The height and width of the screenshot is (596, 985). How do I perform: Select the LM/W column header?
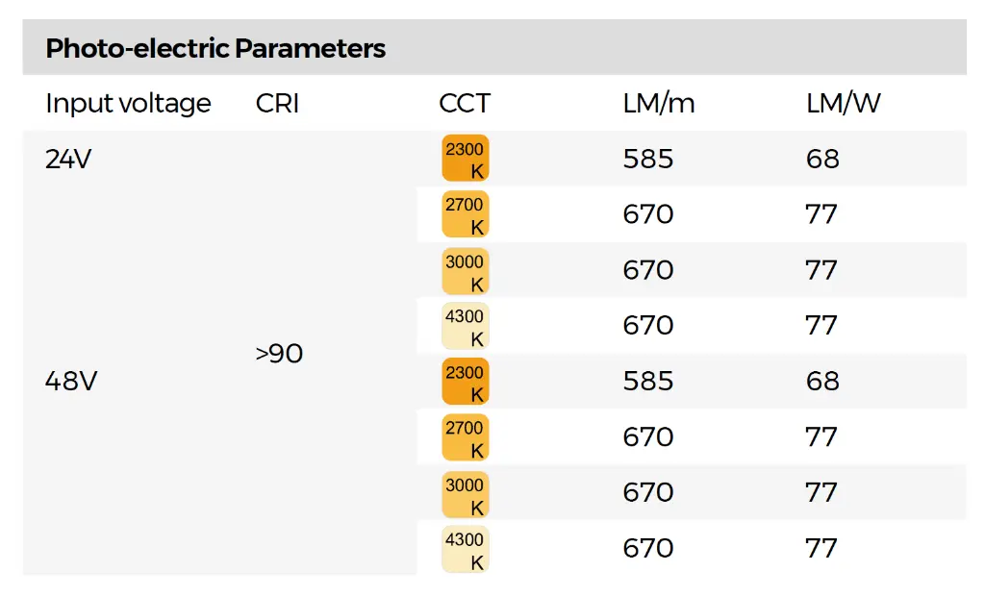pos(843,104)
